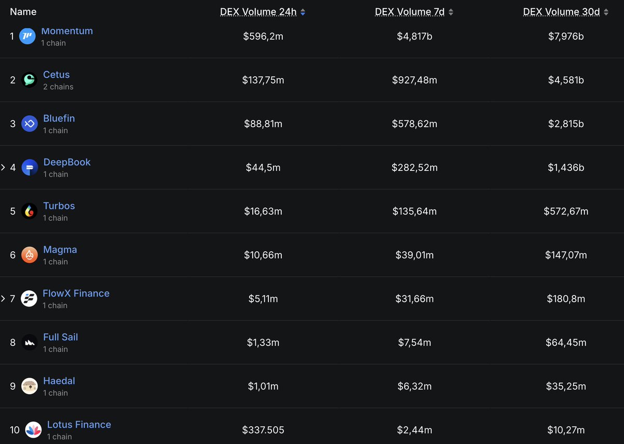Click the DeepBook protocol logo icon
The width and height of the screenshot is (624, 444).
pos(30,167)
